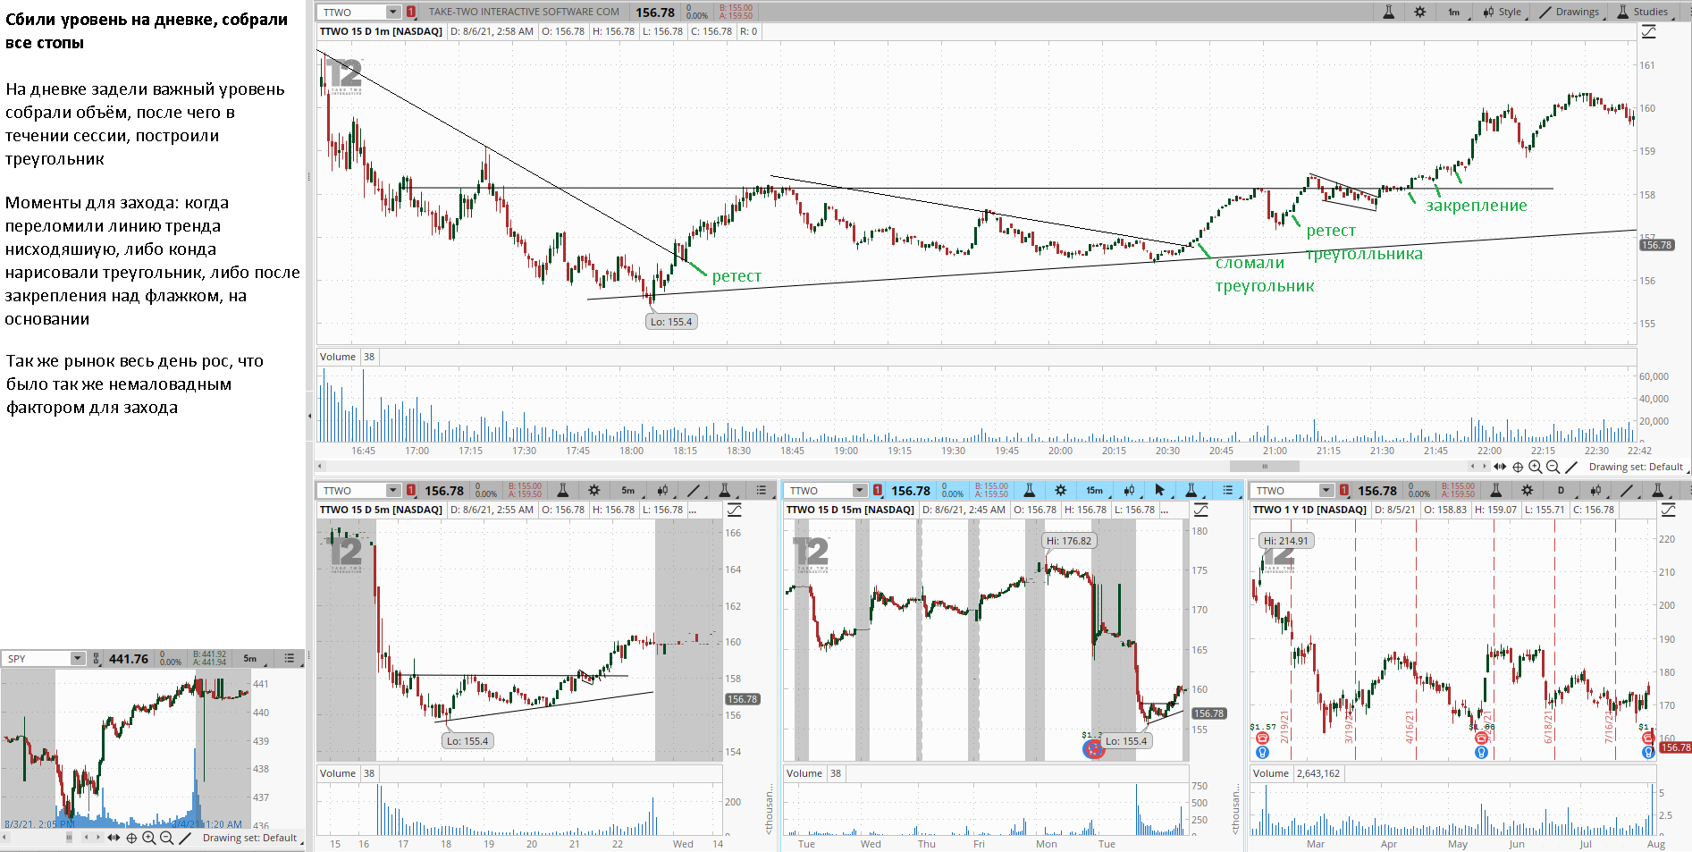The image size is (1692, 852).
Task: Open chart settings gear on main 1m chart
Action: [x=1419, y=12]
